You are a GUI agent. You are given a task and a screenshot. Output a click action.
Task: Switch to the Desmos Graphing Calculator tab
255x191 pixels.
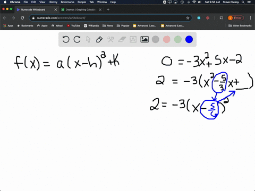click(81, 10)
